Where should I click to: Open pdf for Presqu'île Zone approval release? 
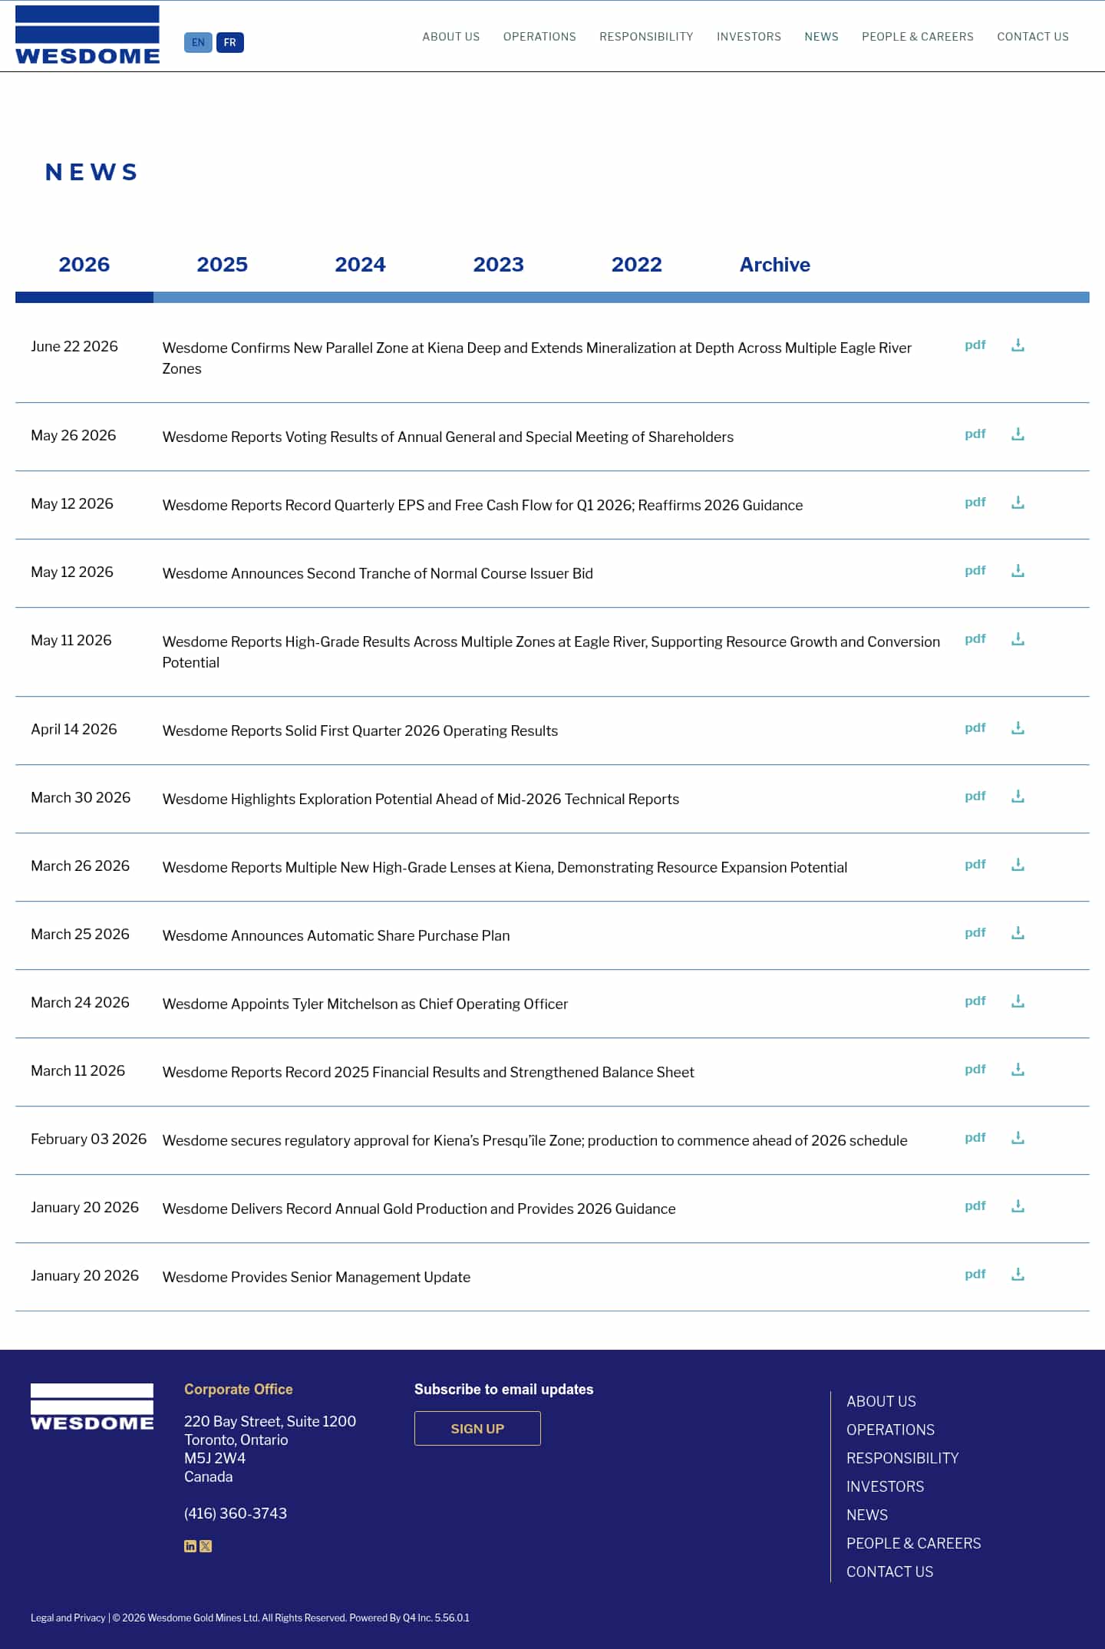975,1138
